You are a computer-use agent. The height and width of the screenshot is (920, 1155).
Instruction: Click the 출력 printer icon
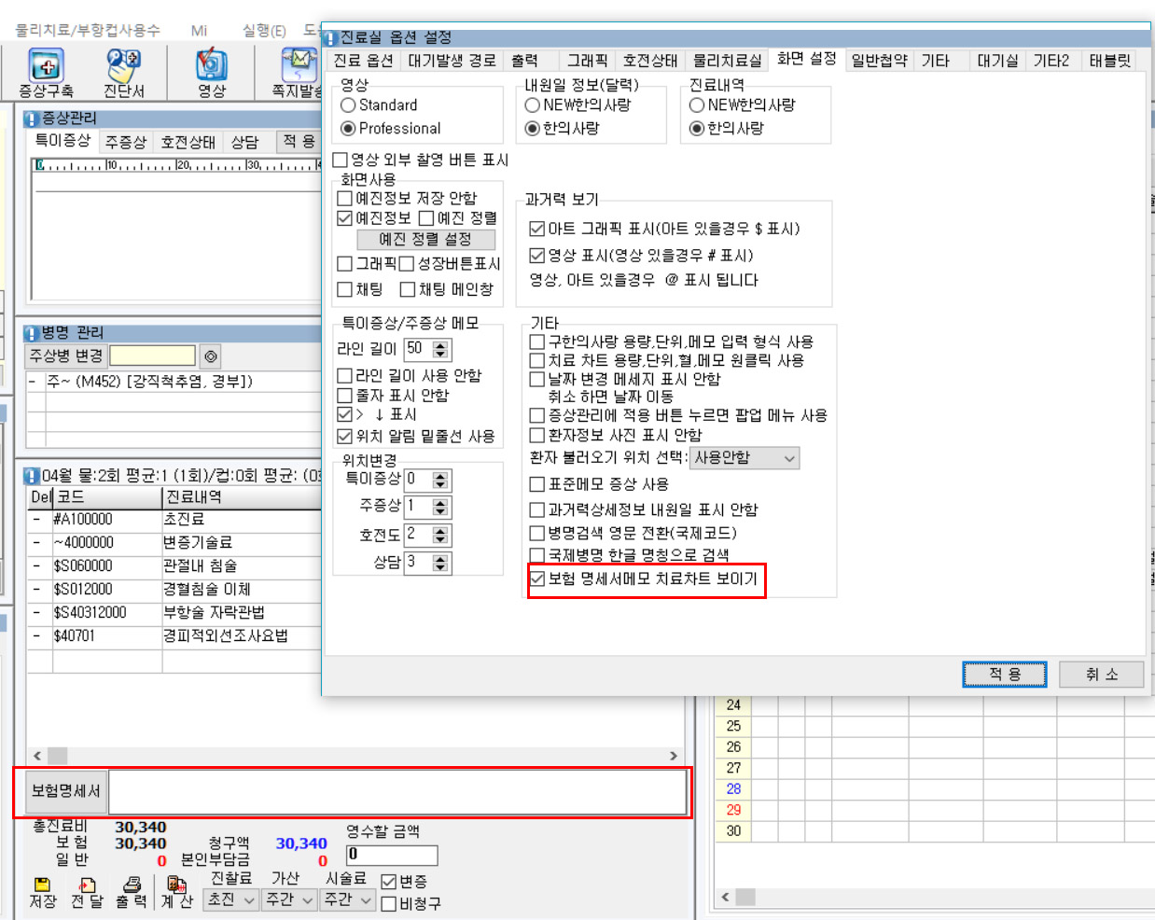tap(132, 885)
